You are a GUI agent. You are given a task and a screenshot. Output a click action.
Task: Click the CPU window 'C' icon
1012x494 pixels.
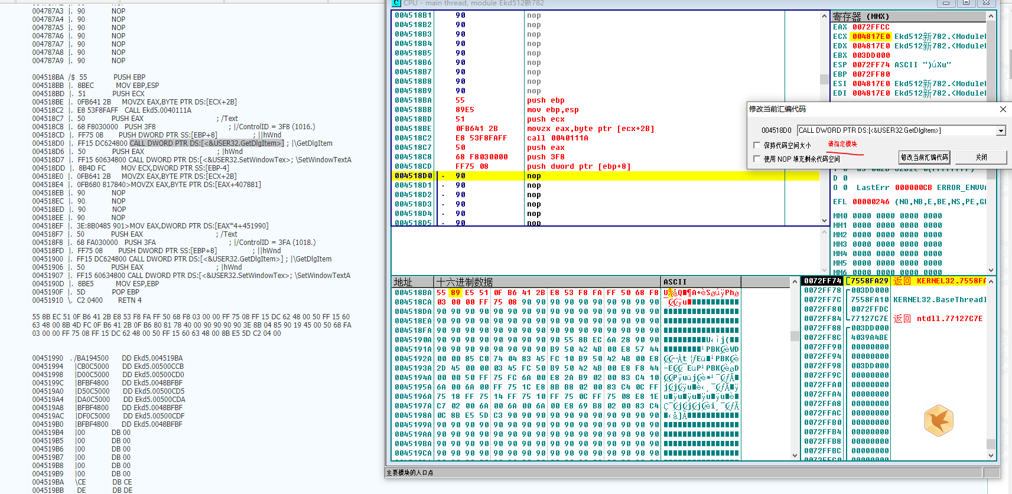396,3
